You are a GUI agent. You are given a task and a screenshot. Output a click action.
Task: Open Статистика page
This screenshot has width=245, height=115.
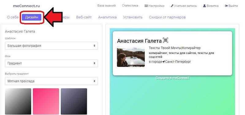point(130,6)
